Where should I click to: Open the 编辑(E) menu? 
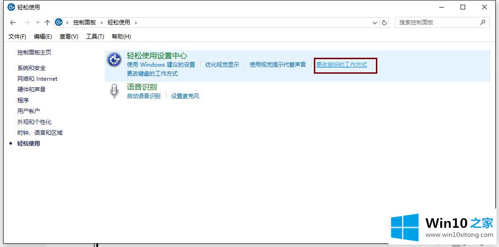click(x=43, y=37)
